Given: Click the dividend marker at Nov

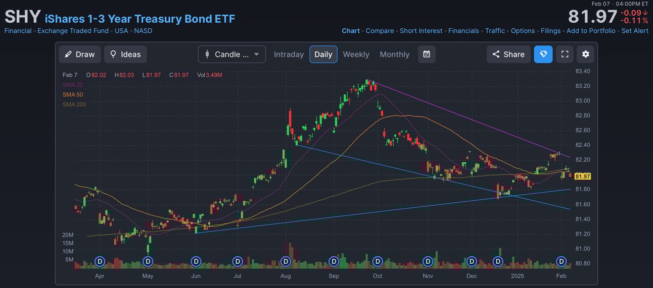Looking at the screenshot, I should [428, 261].
